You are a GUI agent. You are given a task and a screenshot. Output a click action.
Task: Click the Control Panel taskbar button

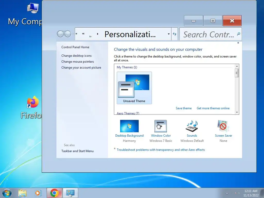coord(70,193)
